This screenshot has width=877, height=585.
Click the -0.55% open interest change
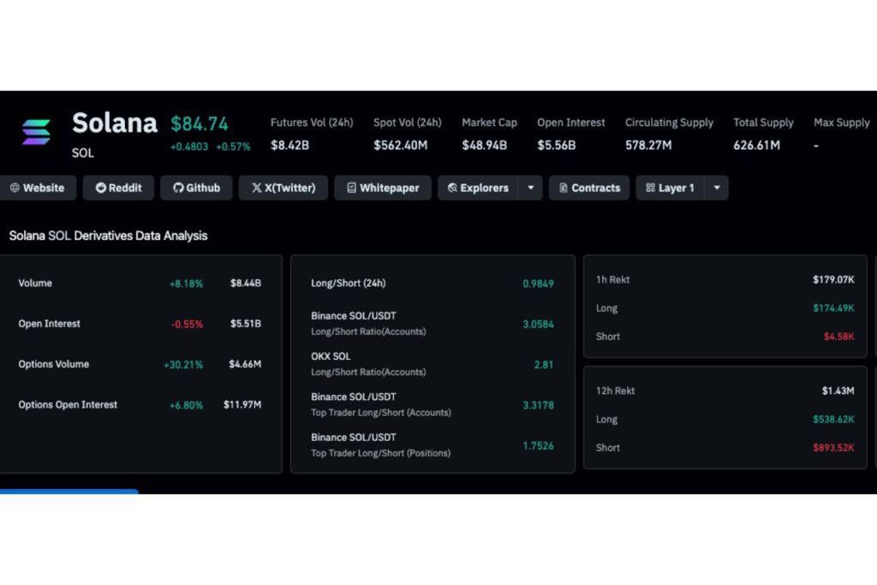(188, 324)
